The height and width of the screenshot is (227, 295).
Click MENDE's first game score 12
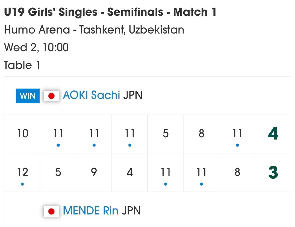click(x=23, y=172)
